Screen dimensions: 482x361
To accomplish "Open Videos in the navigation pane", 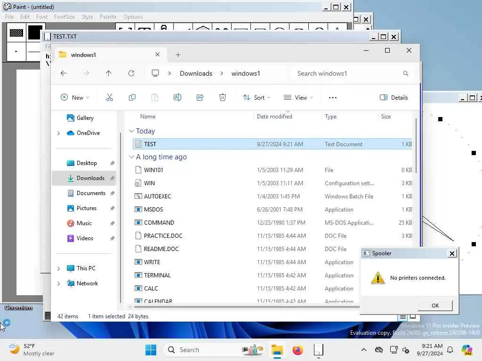I will click(x=85, y=238).
